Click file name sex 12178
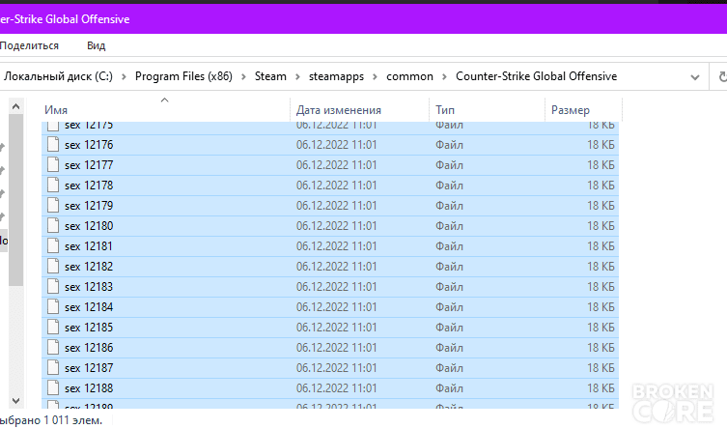 pos(89,186)
